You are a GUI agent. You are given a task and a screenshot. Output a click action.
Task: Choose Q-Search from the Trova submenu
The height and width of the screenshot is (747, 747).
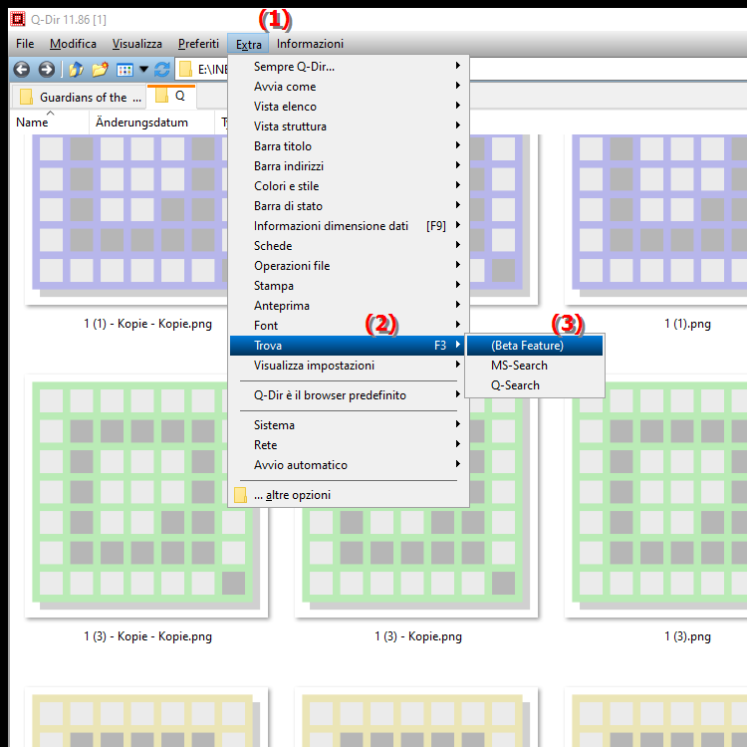(535, 385)
